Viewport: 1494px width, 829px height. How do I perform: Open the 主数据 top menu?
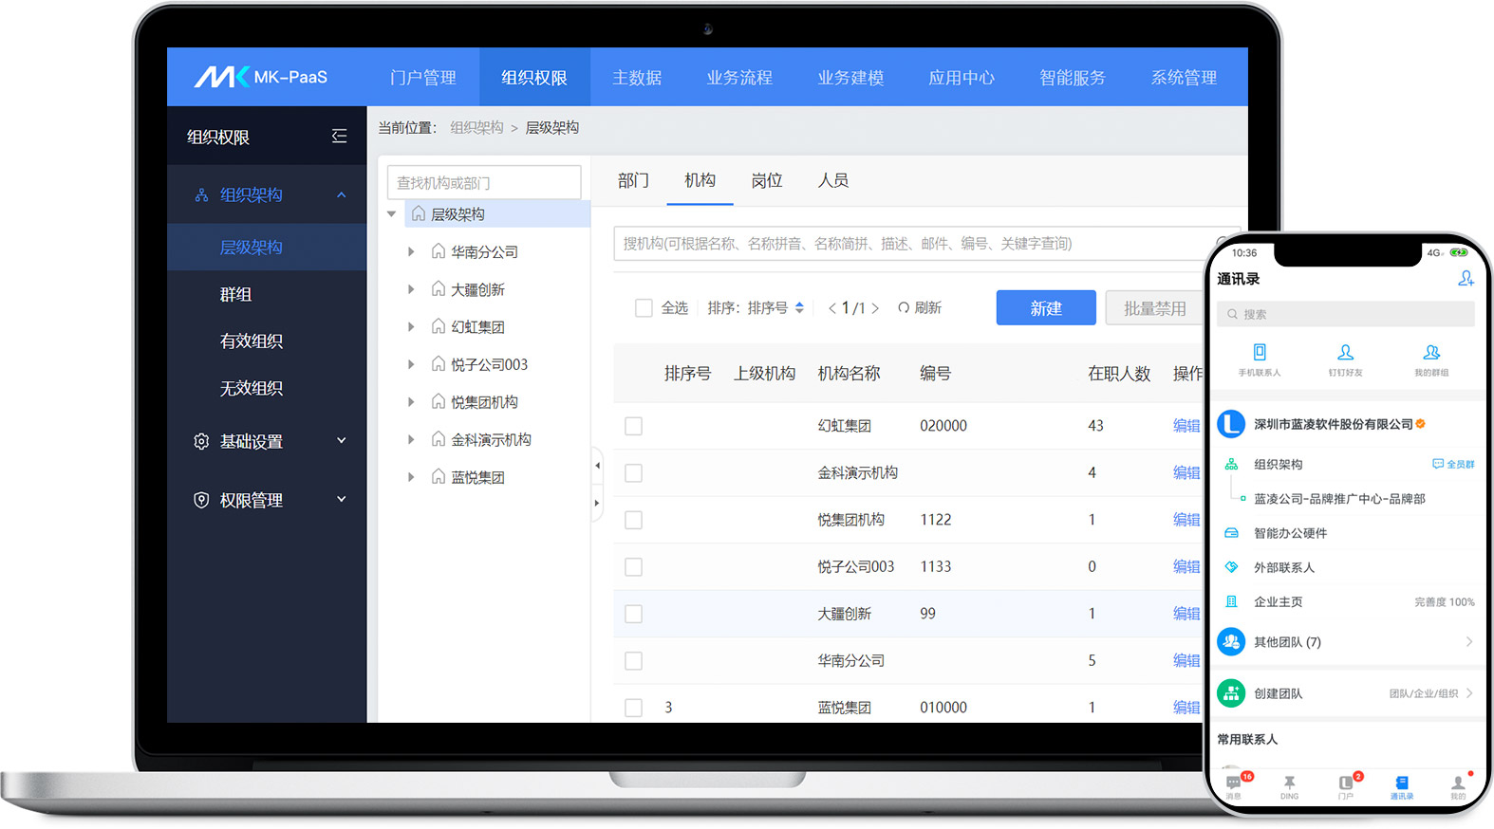click(x=637, y=78)
